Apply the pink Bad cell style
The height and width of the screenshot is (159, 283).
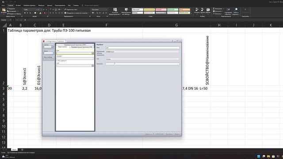point(161,10)
